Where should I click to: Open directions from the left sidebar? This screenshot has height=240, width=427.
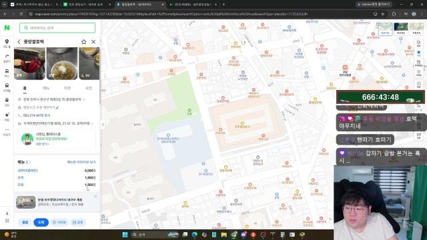(7, 58)
